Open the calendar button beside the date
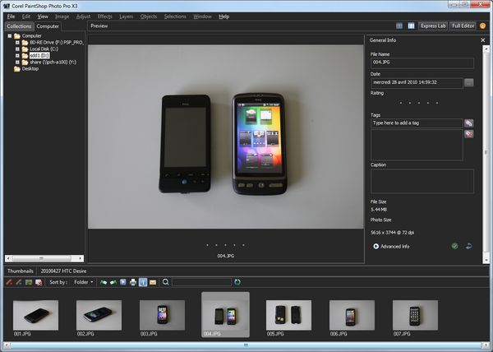This screenshot has height=352, width=493. (x=469, y=82)
